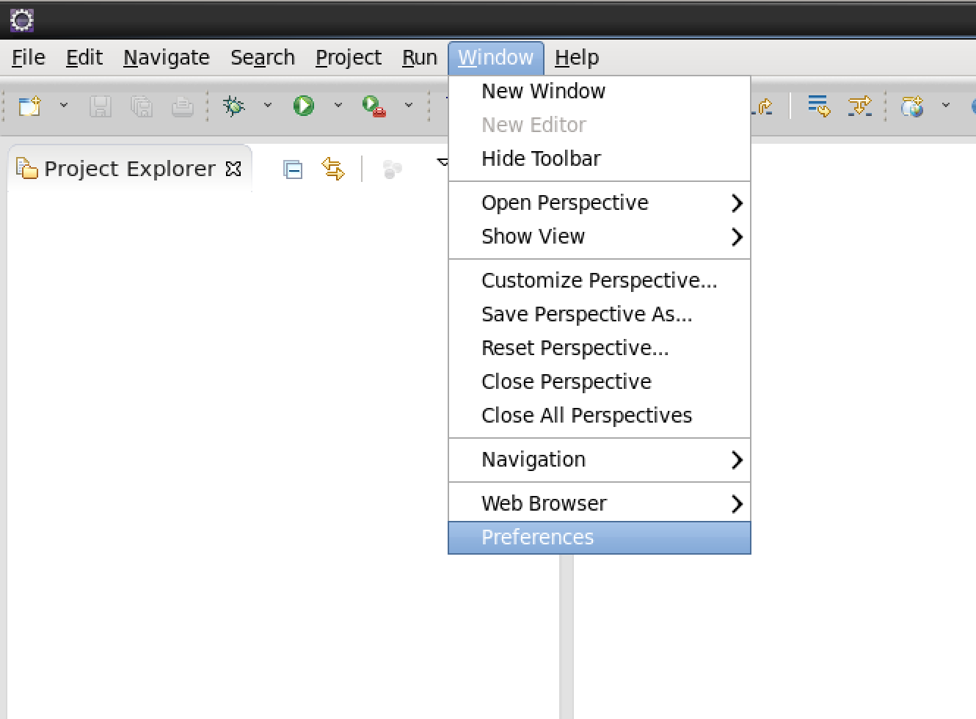This screenshot has width=976, height=719.
Task: Open the Help menu
Action: 576,57
